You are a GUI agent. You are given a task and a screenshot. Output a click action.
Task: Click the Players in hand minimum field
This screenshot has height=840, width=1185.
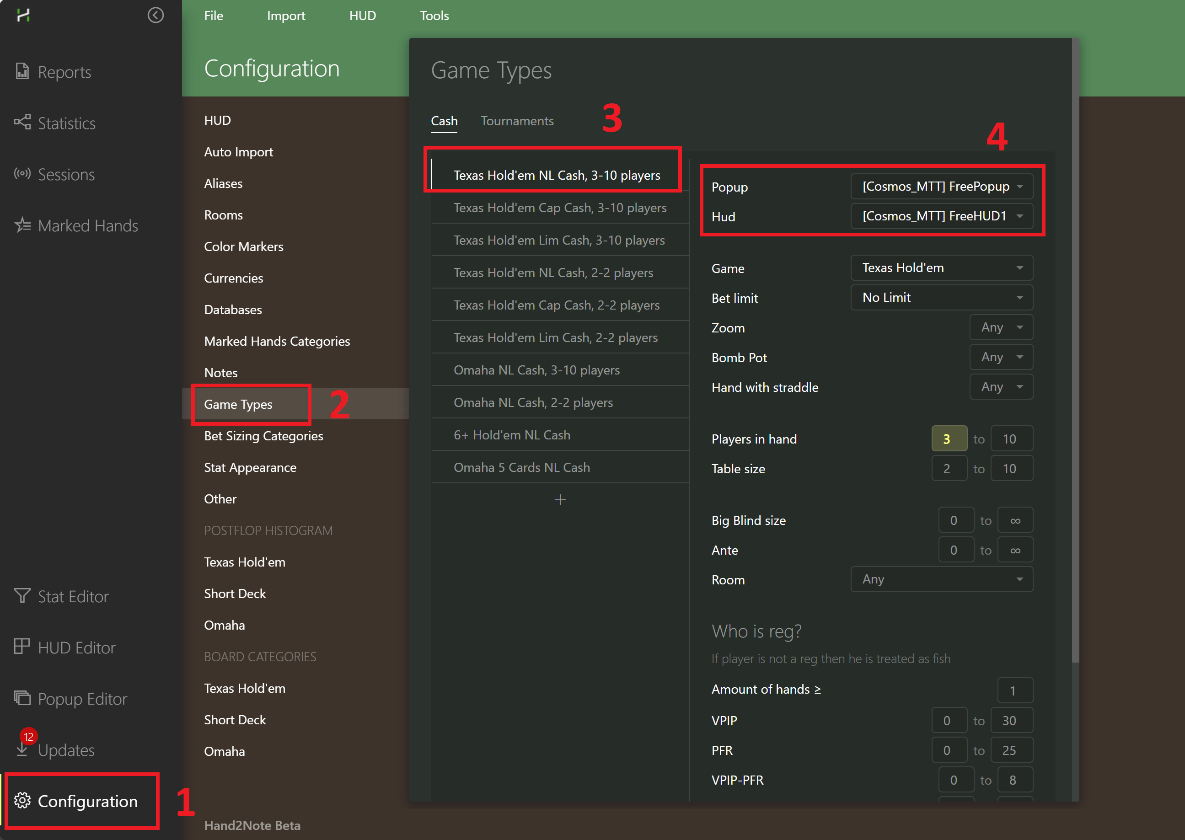(949, 439)
